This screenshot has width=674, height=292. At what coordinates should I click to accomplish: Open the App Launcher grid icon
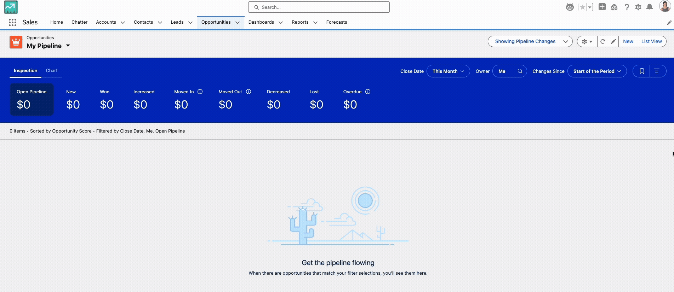tap(12, 22)
